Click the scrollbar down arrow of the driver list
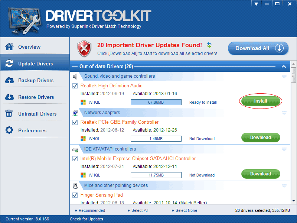The width and height of the screenshot is (297, 223). 293,201
